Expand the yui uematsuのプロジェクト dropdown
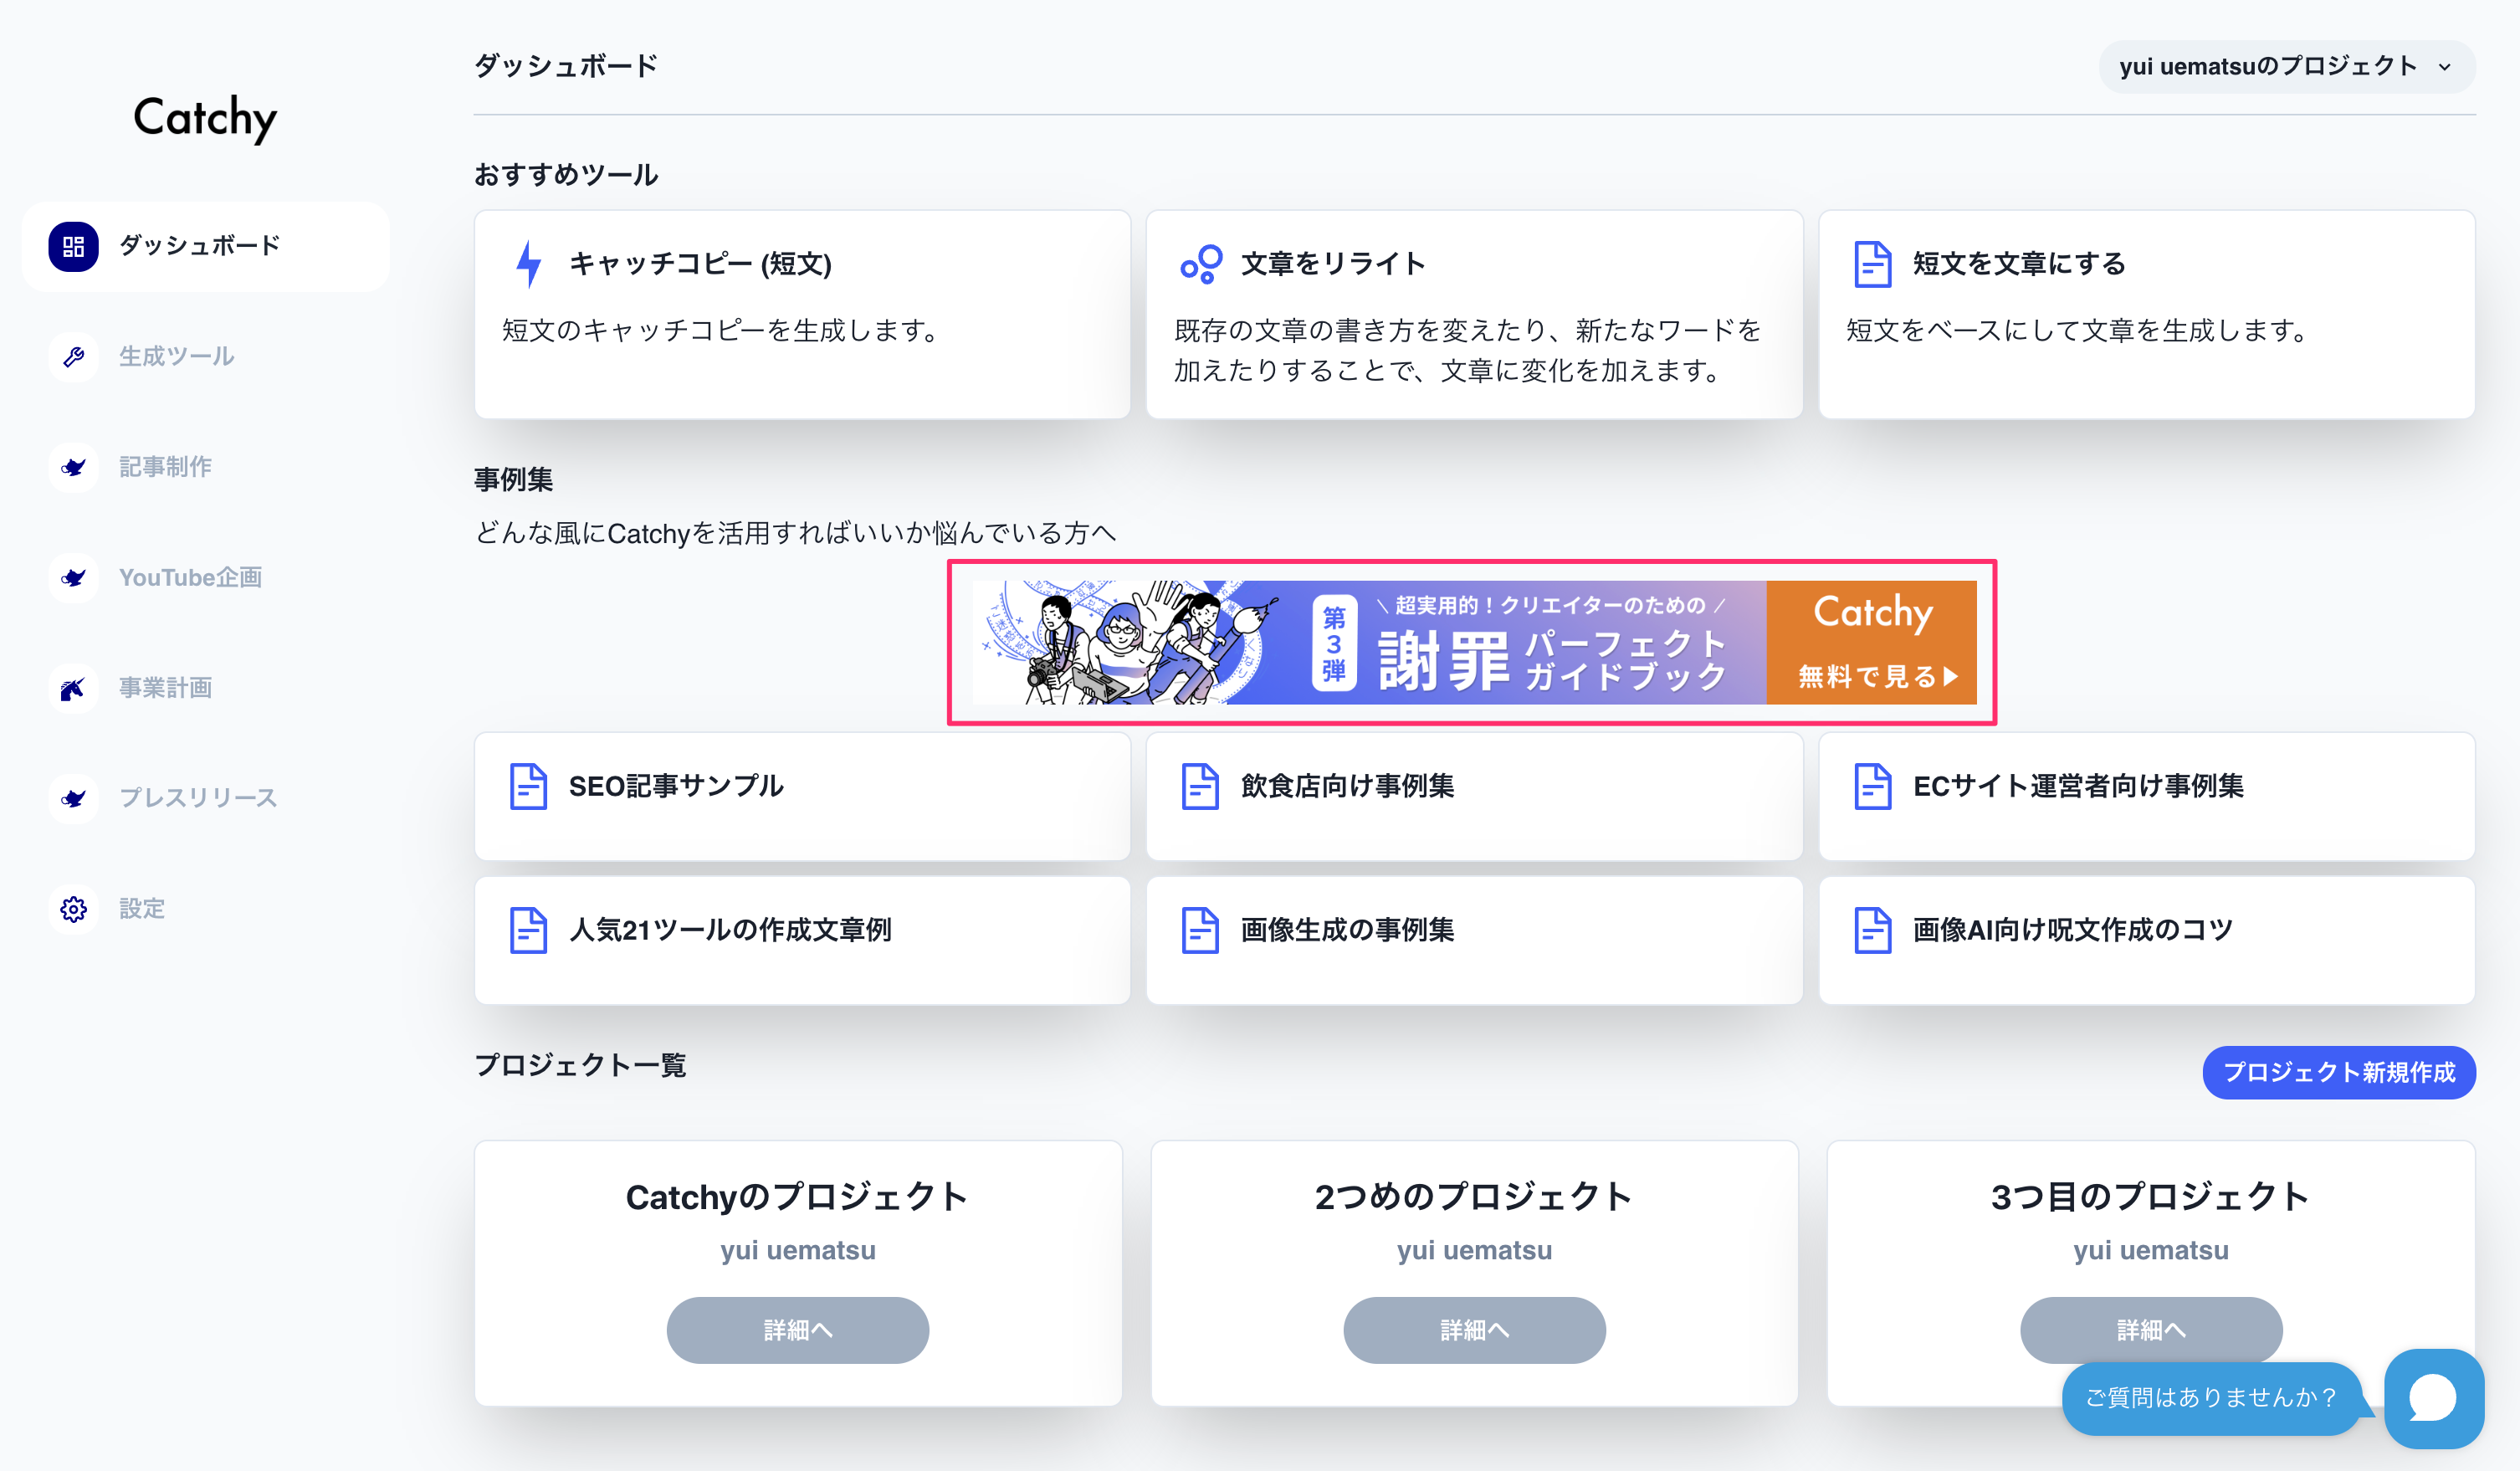The image size is (2520, 1471). pos(2286,67)
